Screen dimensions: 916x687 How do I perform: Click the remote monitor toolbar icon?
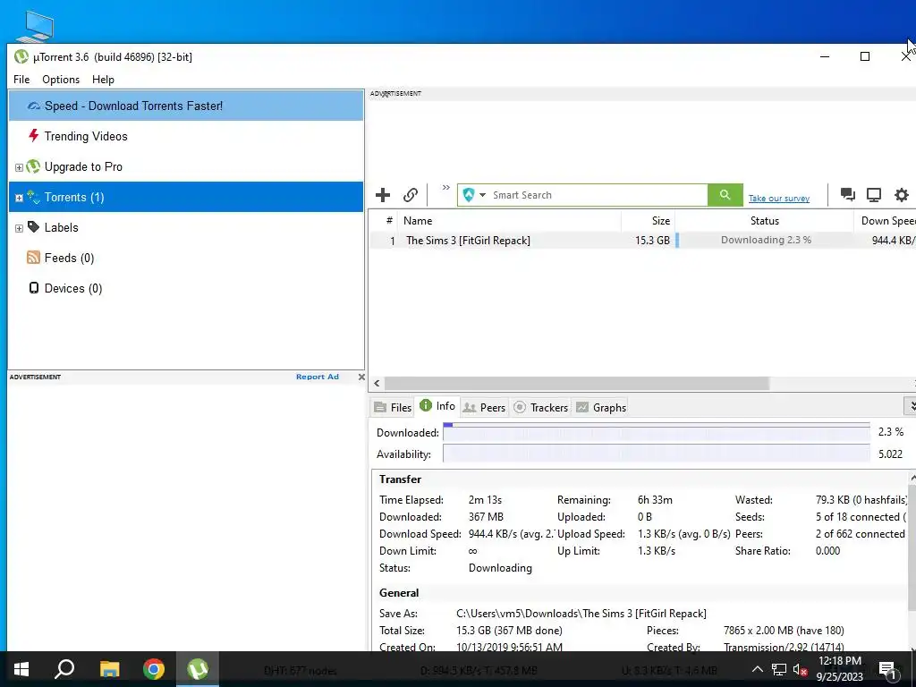(874, 194)
